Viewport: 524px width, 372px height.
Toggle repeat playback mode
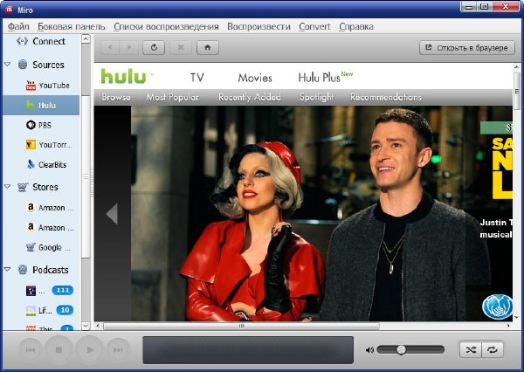point(493,349)
